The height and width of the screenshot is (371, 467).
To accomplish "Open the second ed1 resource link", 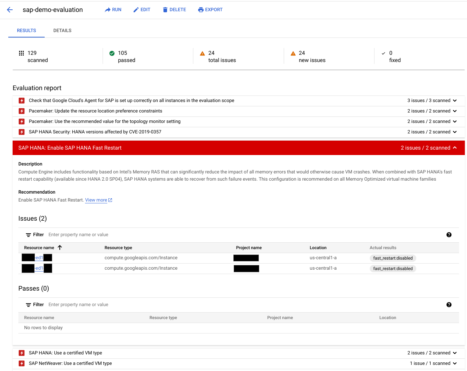I will [39, 268].
